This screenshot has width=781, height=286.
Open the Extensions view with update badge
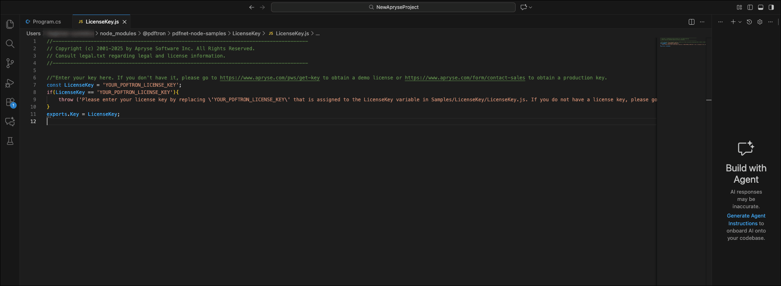coord(10,102)
